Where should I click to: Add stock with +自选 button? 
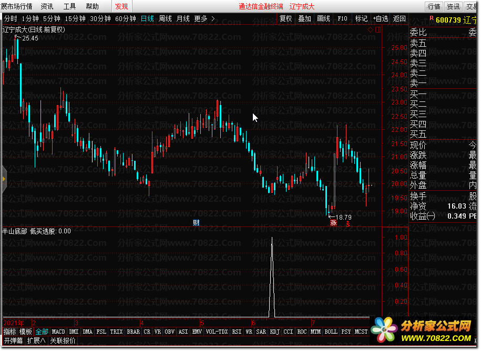click(x=381, y=19)
